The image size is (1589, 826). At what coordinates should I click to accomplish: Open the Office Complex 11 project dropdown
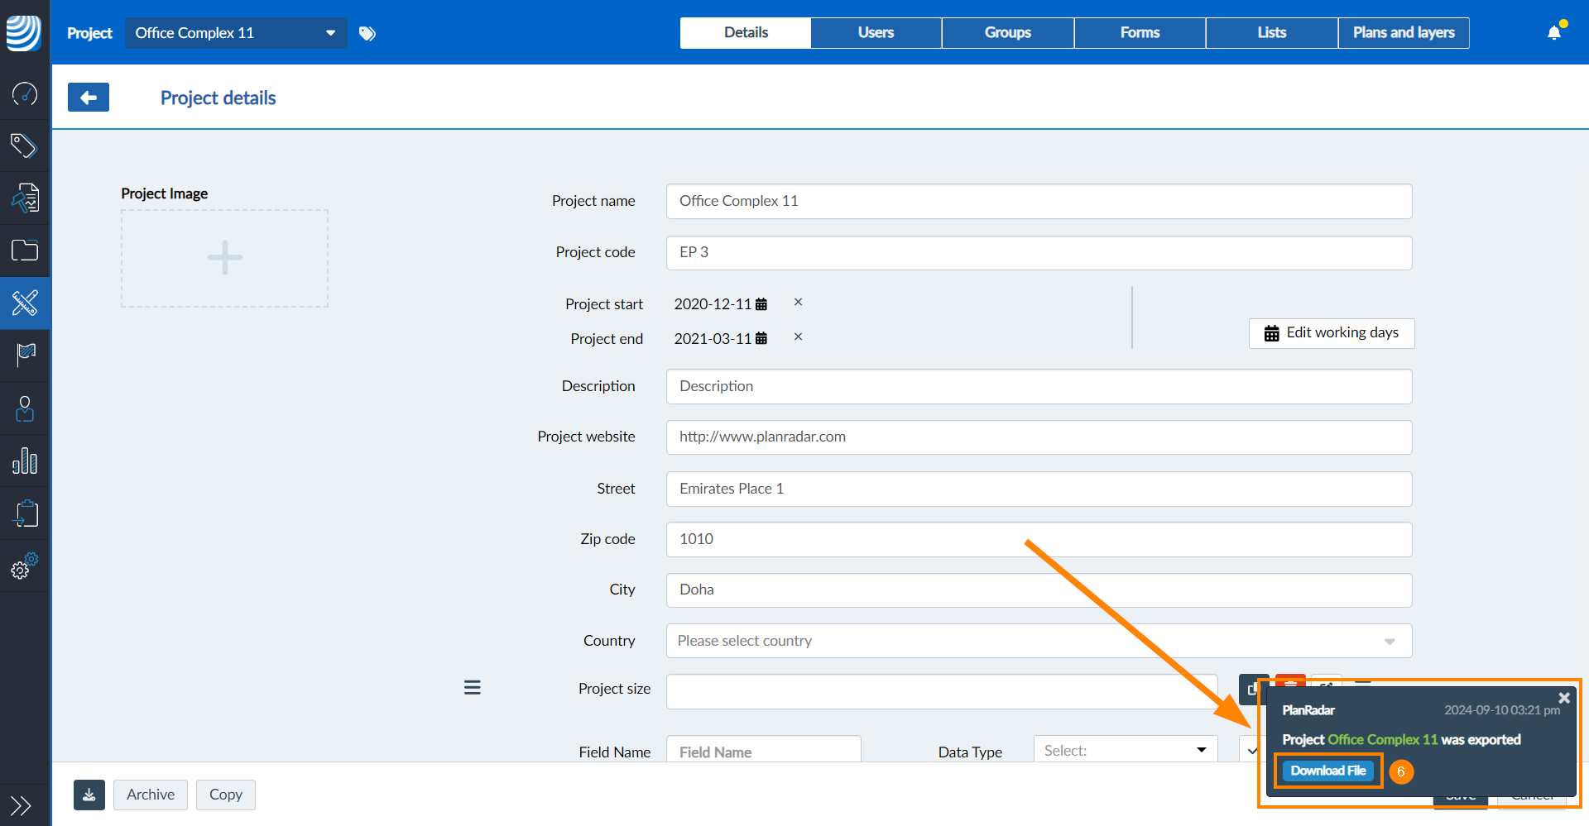click(236, 33)
